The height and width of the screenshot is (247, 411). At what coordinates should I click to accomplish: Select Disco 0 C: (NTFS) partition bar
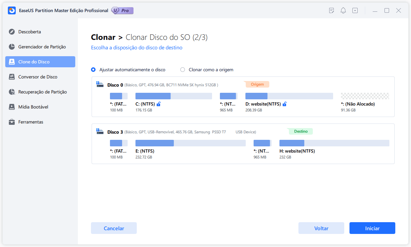pyautogui.click(x=174, y=96)
